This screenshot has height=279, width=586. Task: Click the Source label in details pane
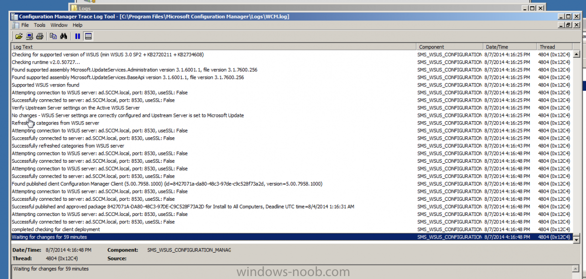(117, 258)
